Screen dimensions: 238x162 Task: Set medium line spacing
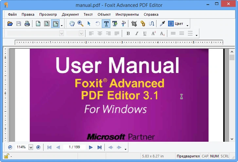182,33
